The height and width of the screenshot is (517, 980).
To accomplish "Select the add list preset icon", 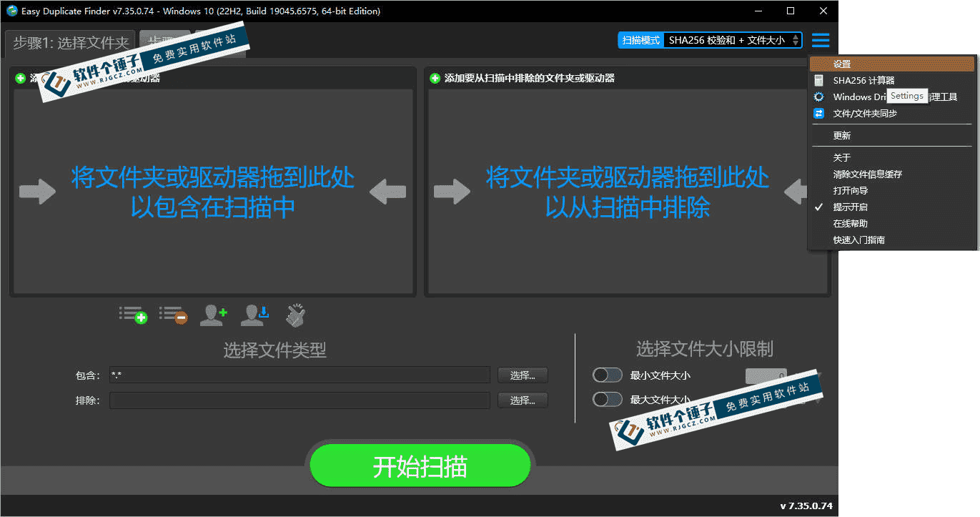I will (133, 315).
